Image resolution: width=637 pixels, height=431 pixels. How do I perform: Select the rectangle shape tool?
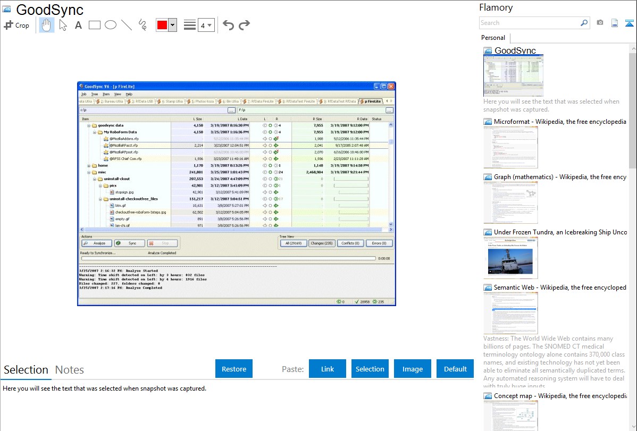coord(94,25)
